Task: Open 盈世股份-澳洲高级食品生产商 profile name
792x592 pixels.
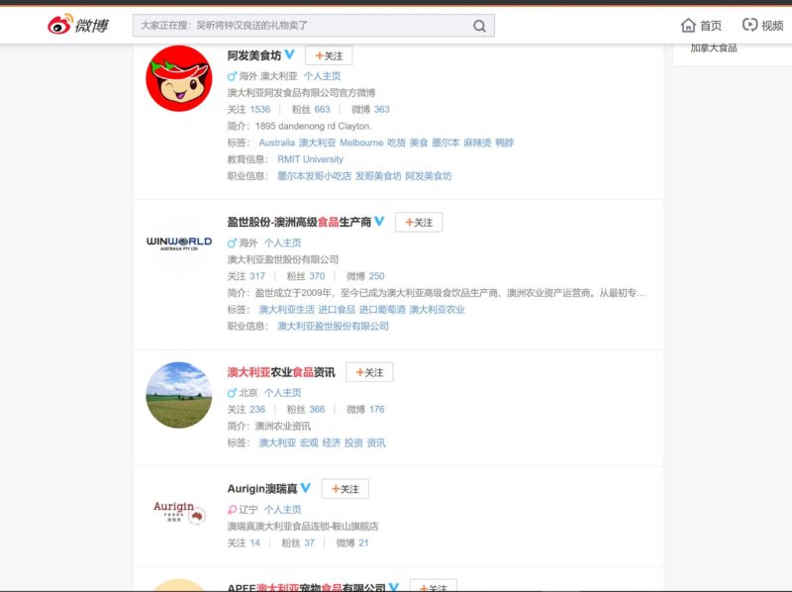Action: [299, 223]
